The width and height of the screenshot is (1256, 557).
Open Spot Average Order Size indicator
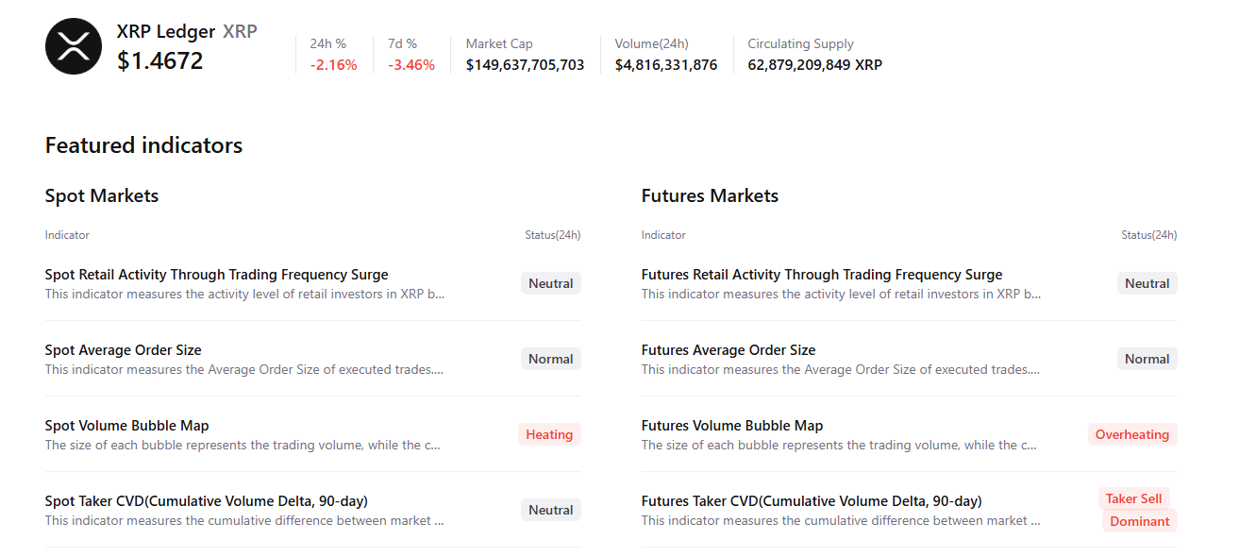[123, 350]
